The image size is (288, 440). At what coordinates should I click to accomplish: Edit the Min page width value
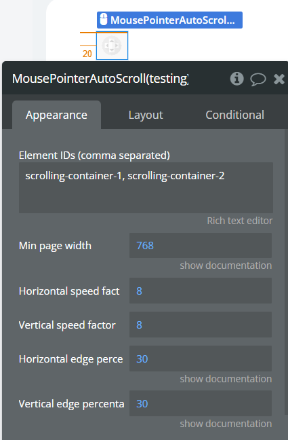201,246
